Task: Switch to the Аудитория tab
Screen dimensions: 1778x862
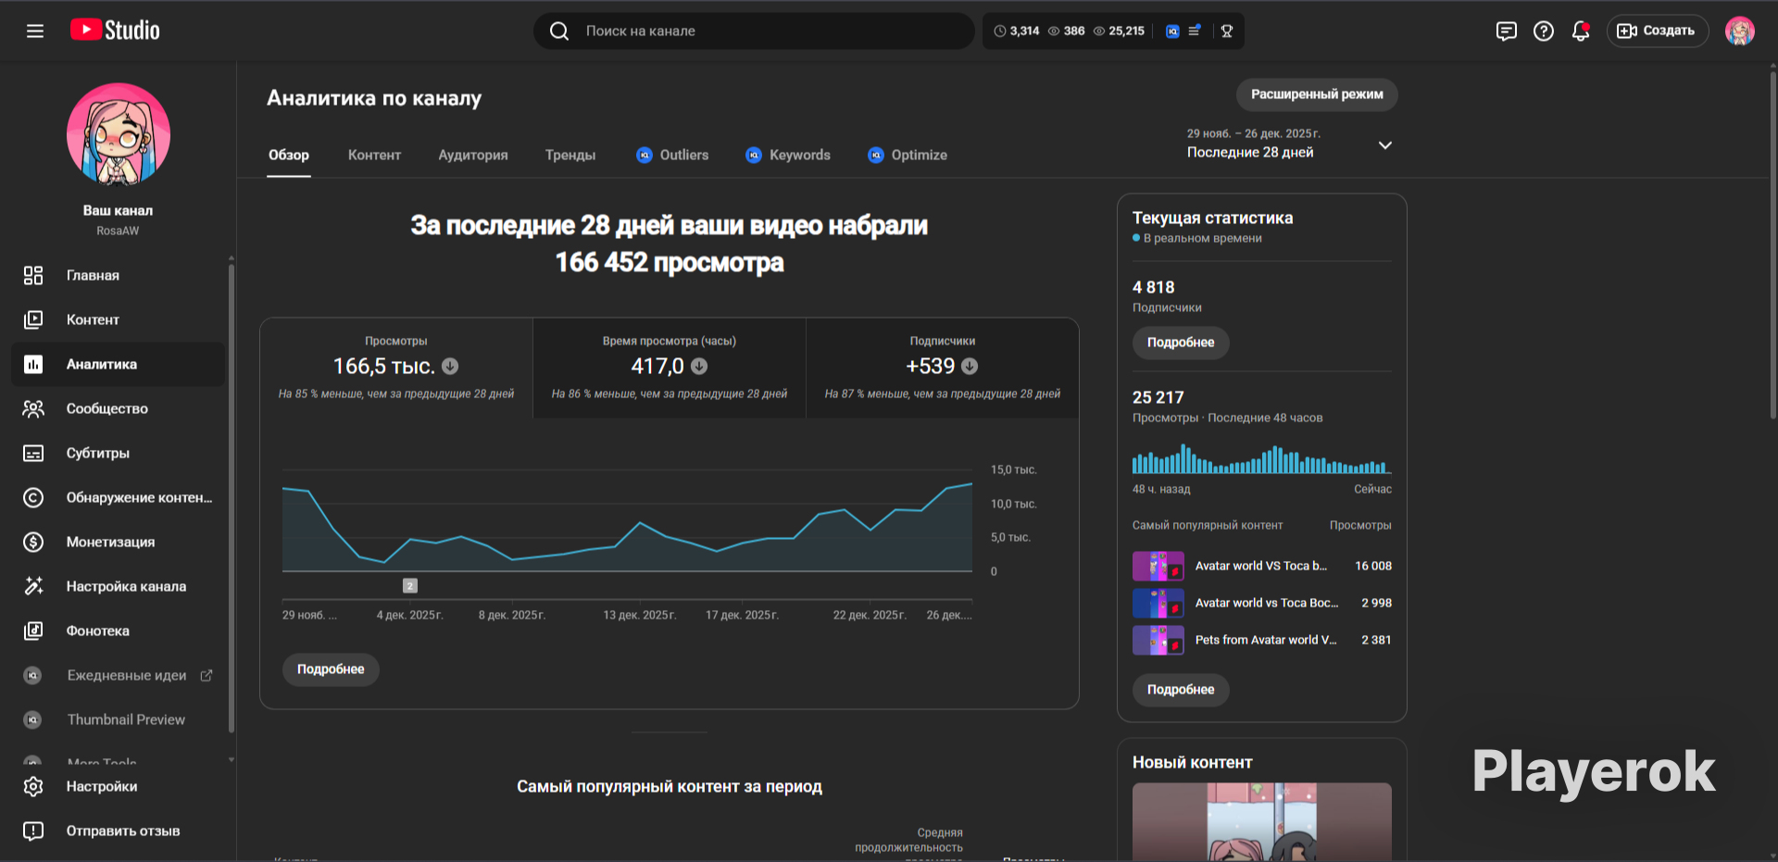Action: (x=473, y=156)
